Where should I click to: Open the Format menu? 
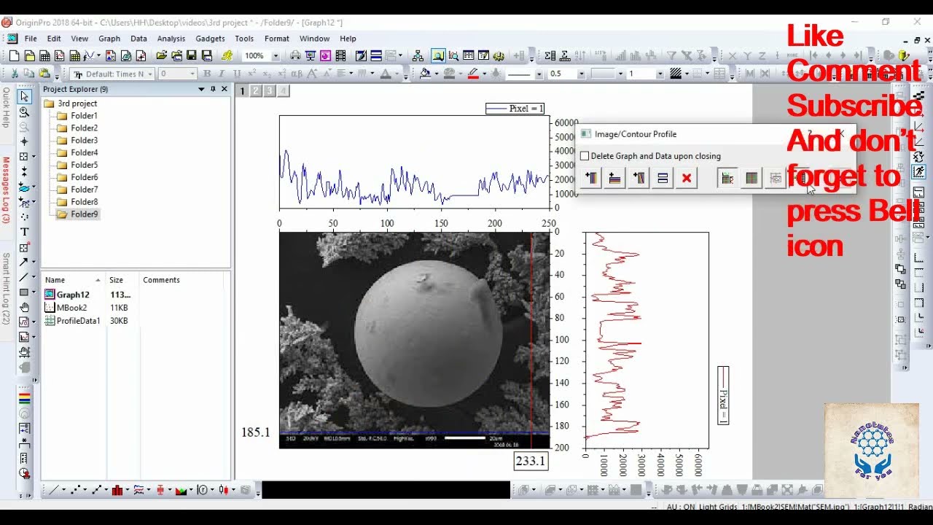tap(277, 39)
